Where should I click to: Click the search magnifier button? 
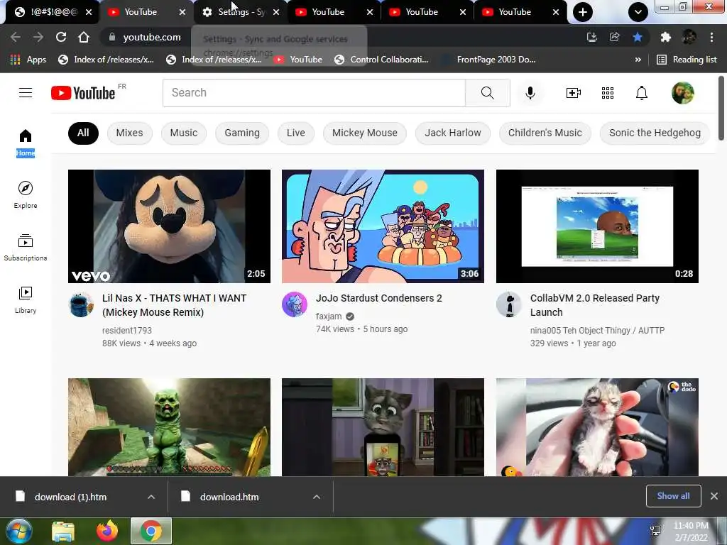click(x=487, y=93)
